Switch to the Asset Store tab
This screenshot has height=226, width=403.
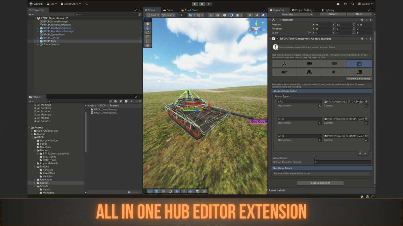(189, 10)
